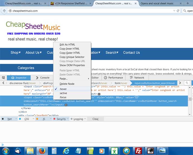Viewport: 193px width, 155px height.
Task: Switch to the Network tab
Action: coord(137,78)
